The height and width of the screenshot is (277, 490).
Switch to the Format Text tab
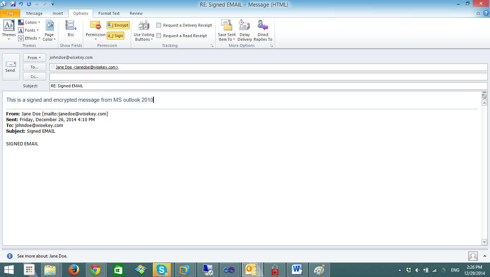pyautogui.click(x=109, y=13)
